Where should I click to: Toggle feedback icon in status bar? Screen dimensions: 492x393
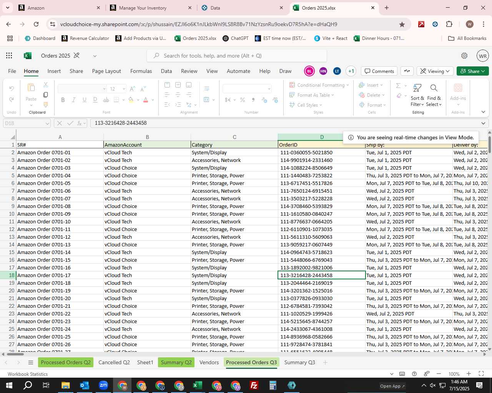coord(427,374)
